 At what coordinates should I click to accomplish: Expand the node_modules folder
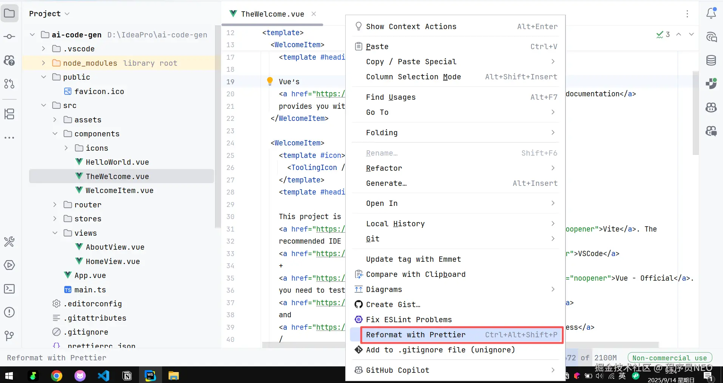(43, 63)
